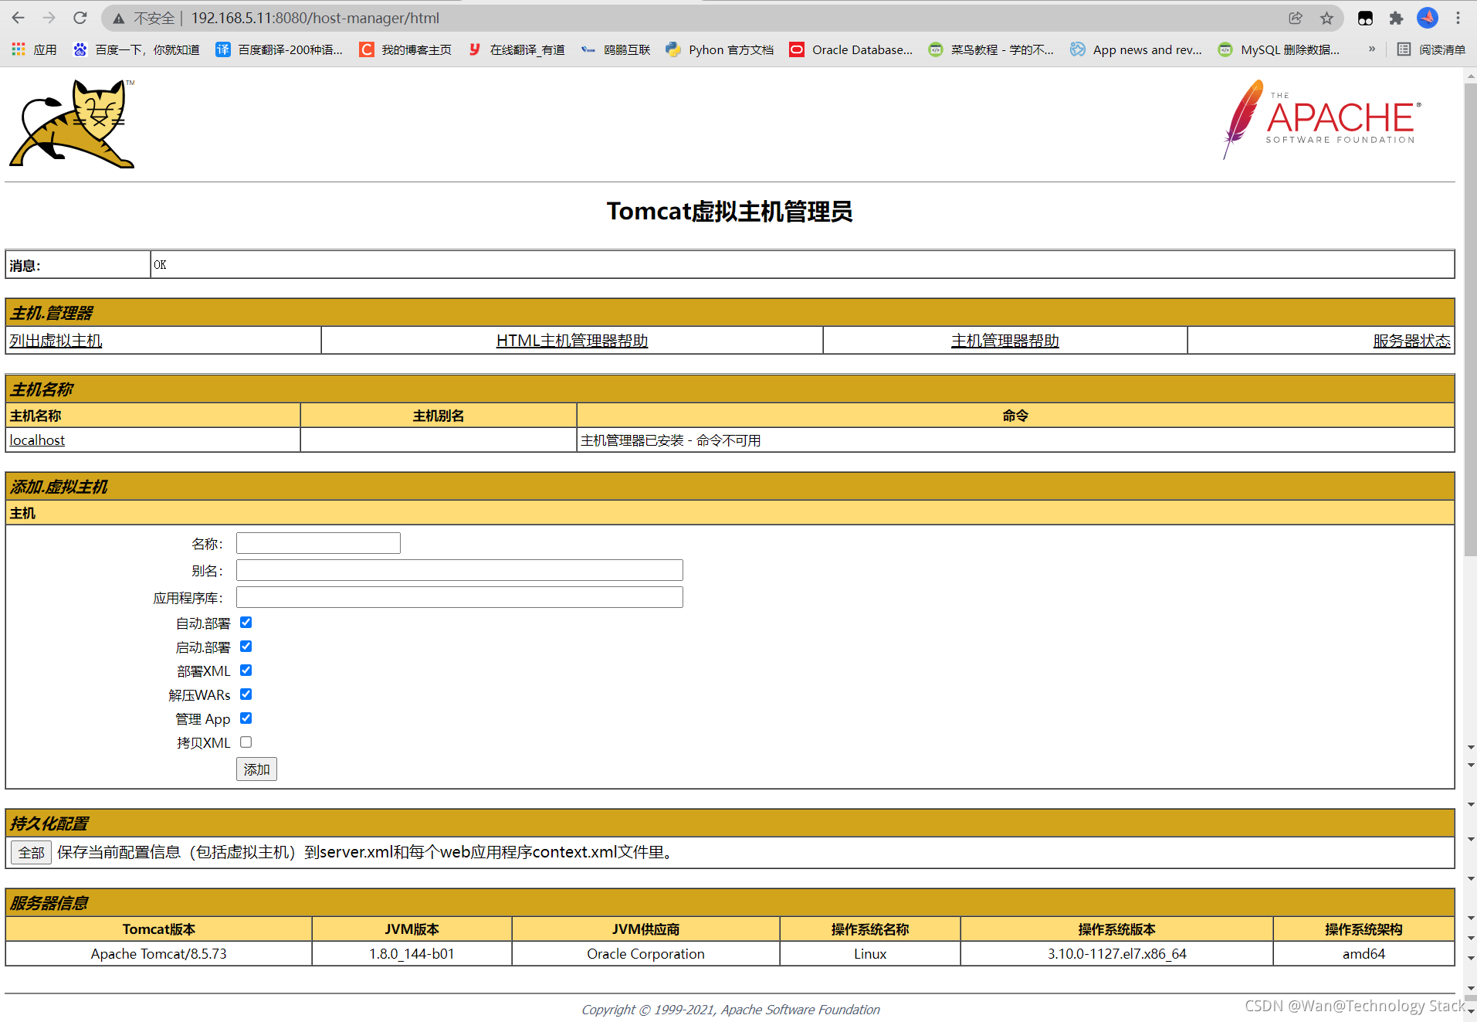Open the 百度一下 bookmark
The height and width of the screenshot is (1022, 1477).
pos(136,49)
